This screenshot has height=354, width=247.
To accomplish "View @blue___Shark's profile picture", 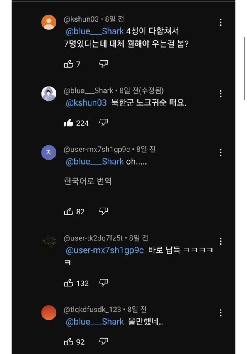I will point(49,94).
